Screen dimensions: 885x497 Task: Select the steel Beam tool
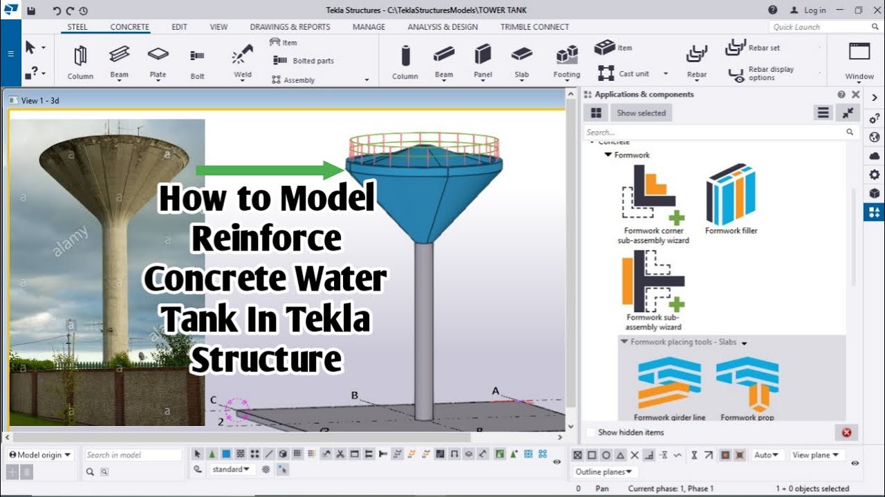[119, 62]
